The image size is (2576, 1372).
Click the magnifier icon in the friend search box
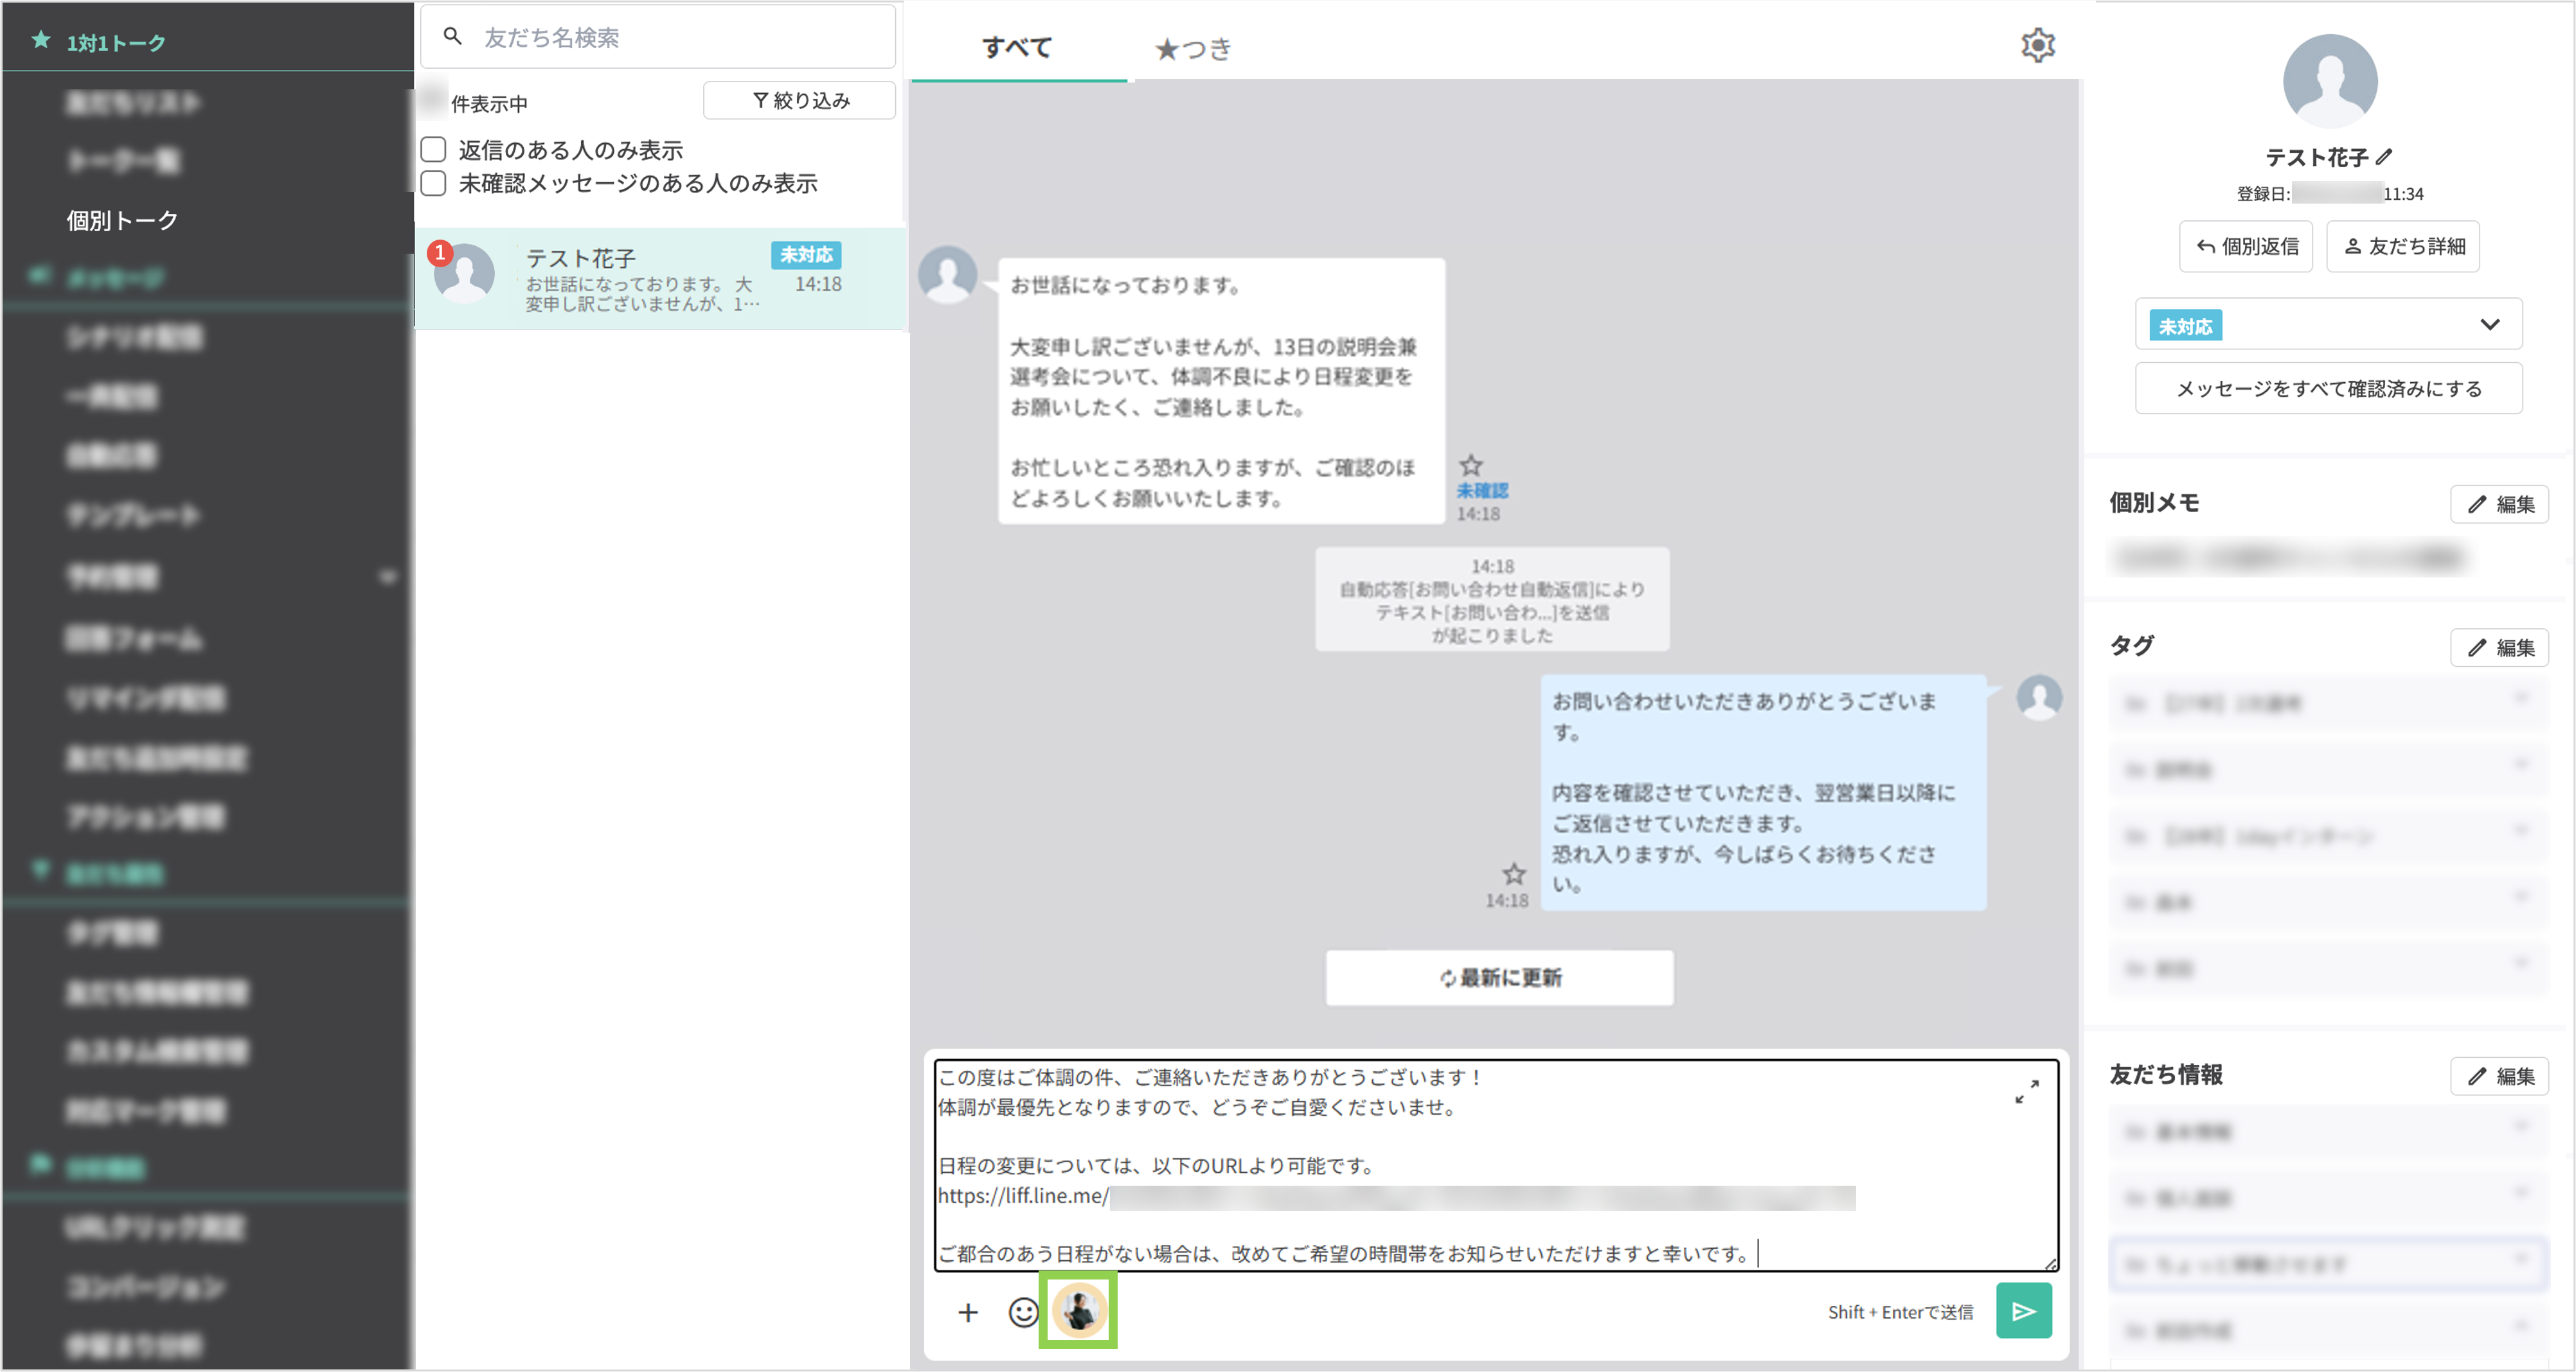452,37
